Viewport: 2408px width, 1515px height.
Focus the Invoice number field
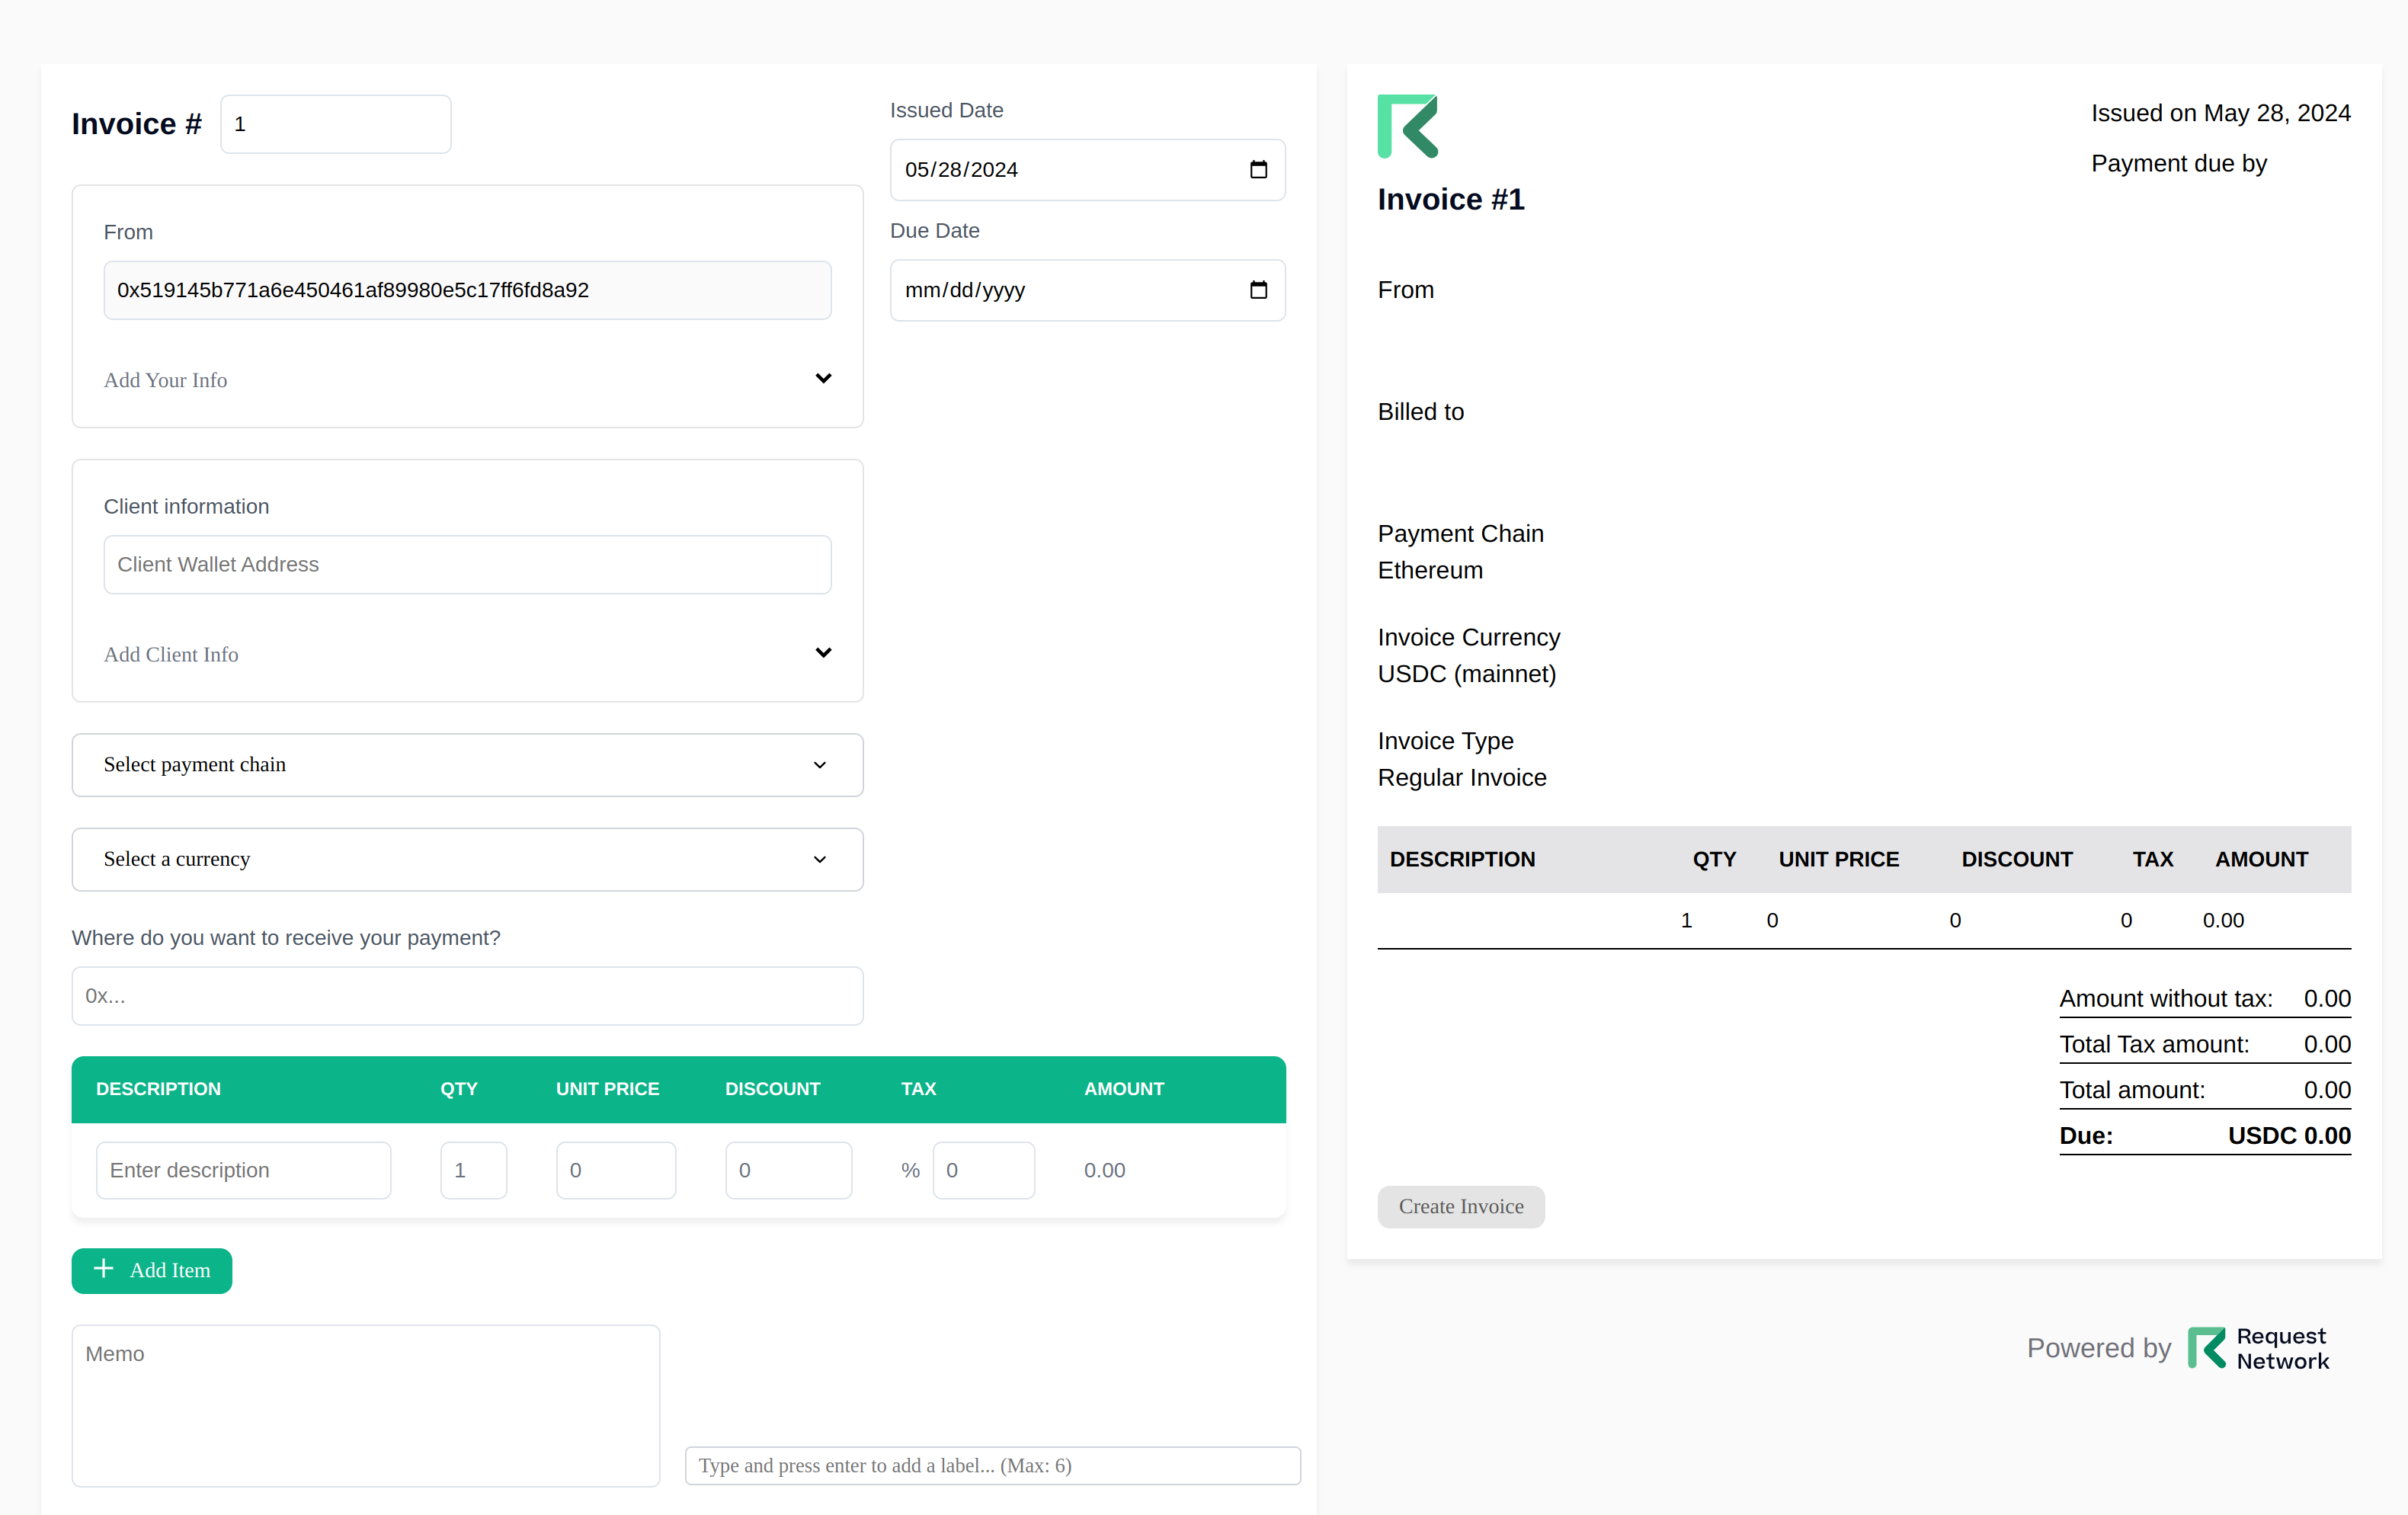coord(335,124)
